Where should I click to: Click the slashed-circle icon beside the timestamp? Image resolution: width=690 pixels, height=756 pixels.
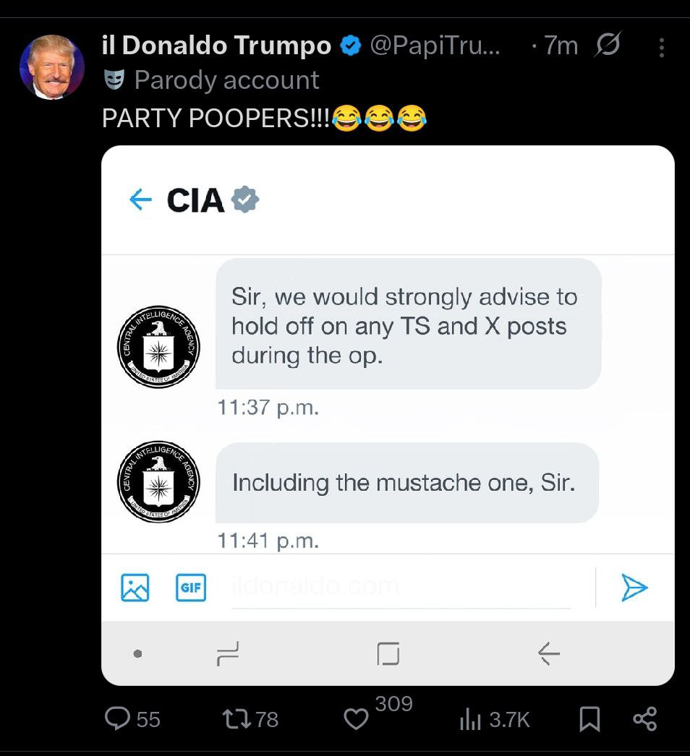pos(606,46)
